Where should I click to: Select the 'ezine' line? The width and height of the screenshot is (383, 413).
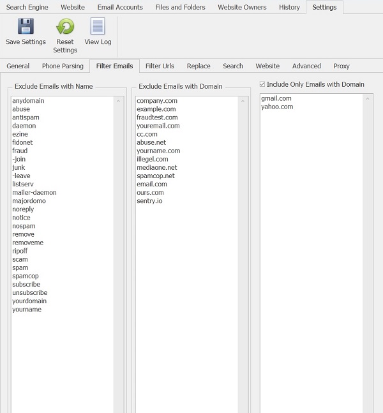20,134
